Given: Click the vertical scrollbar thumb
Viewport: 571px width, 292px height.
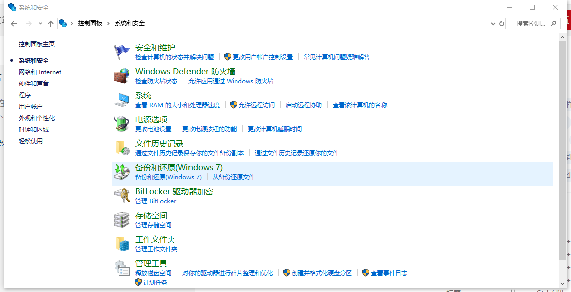Looking at the screenshot, I should 562,150.
